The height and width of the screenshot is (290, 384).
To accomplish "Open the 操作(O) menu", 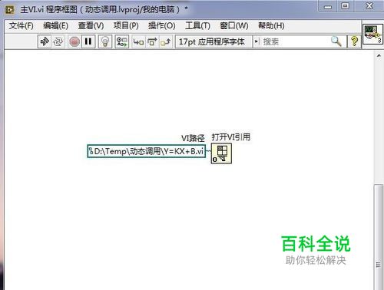I will click(x=162, y=26).
